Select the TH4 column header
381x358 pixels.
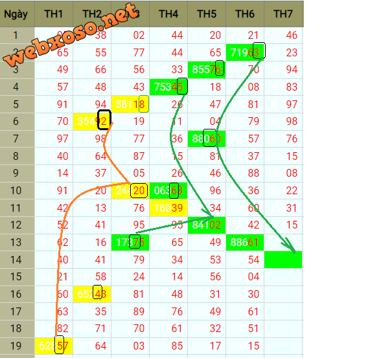pyautogui.click(x=168, y=14)
